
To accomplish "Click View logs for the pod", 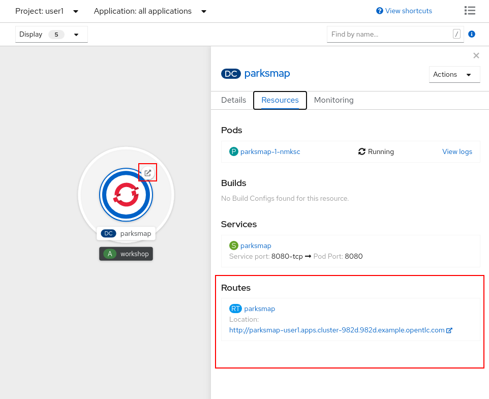I will click(457, 151).
